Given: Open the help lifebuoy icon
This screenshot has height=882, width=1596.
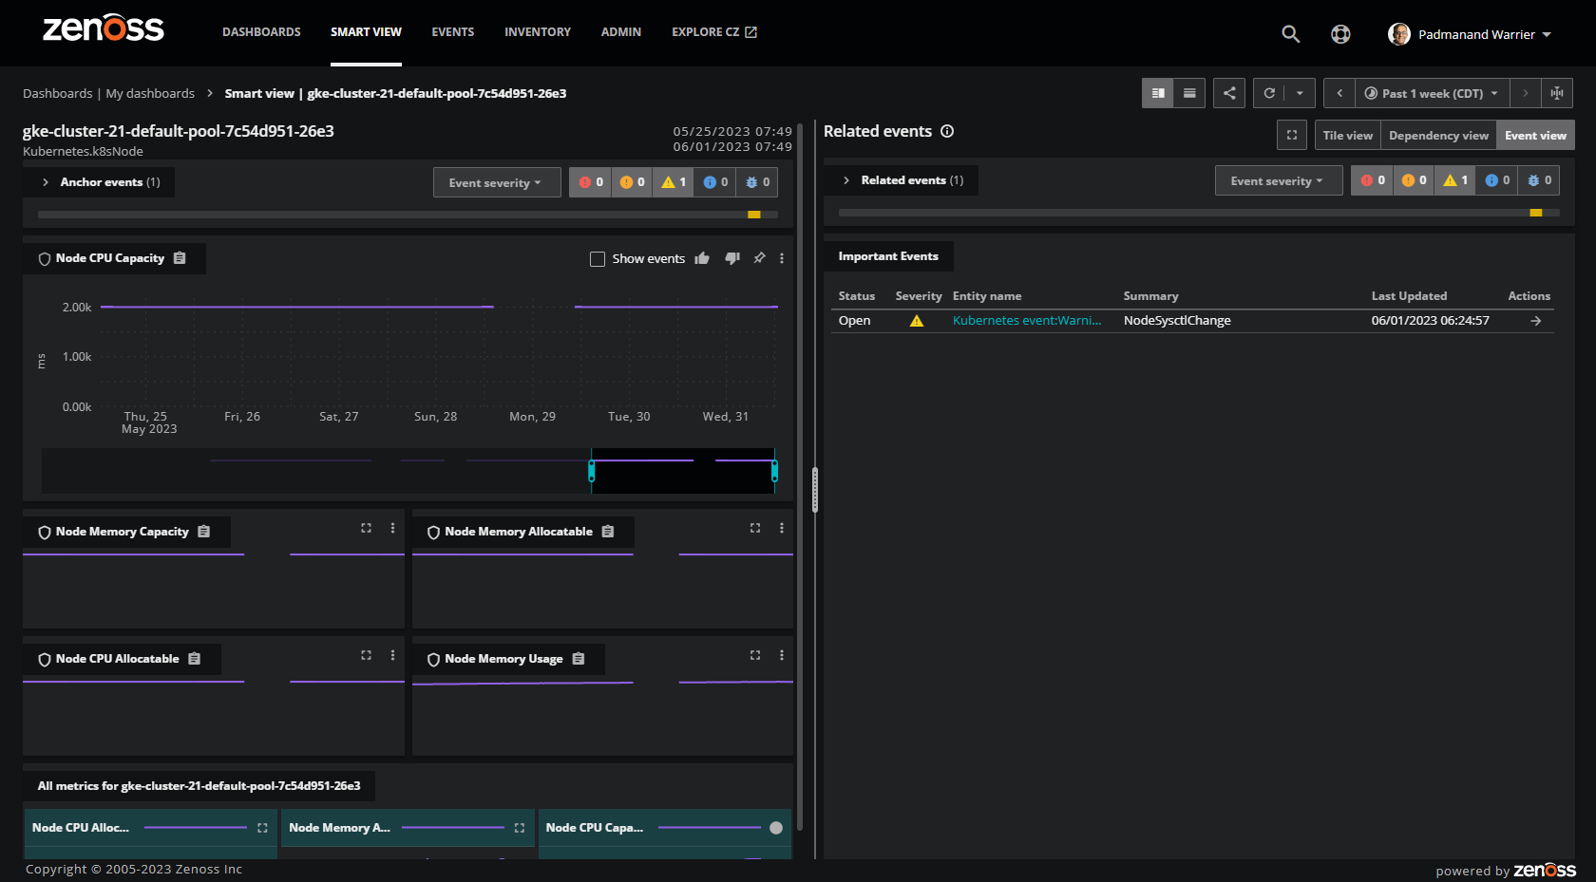Looking at the screenshot, I should tap(1340, 34).
